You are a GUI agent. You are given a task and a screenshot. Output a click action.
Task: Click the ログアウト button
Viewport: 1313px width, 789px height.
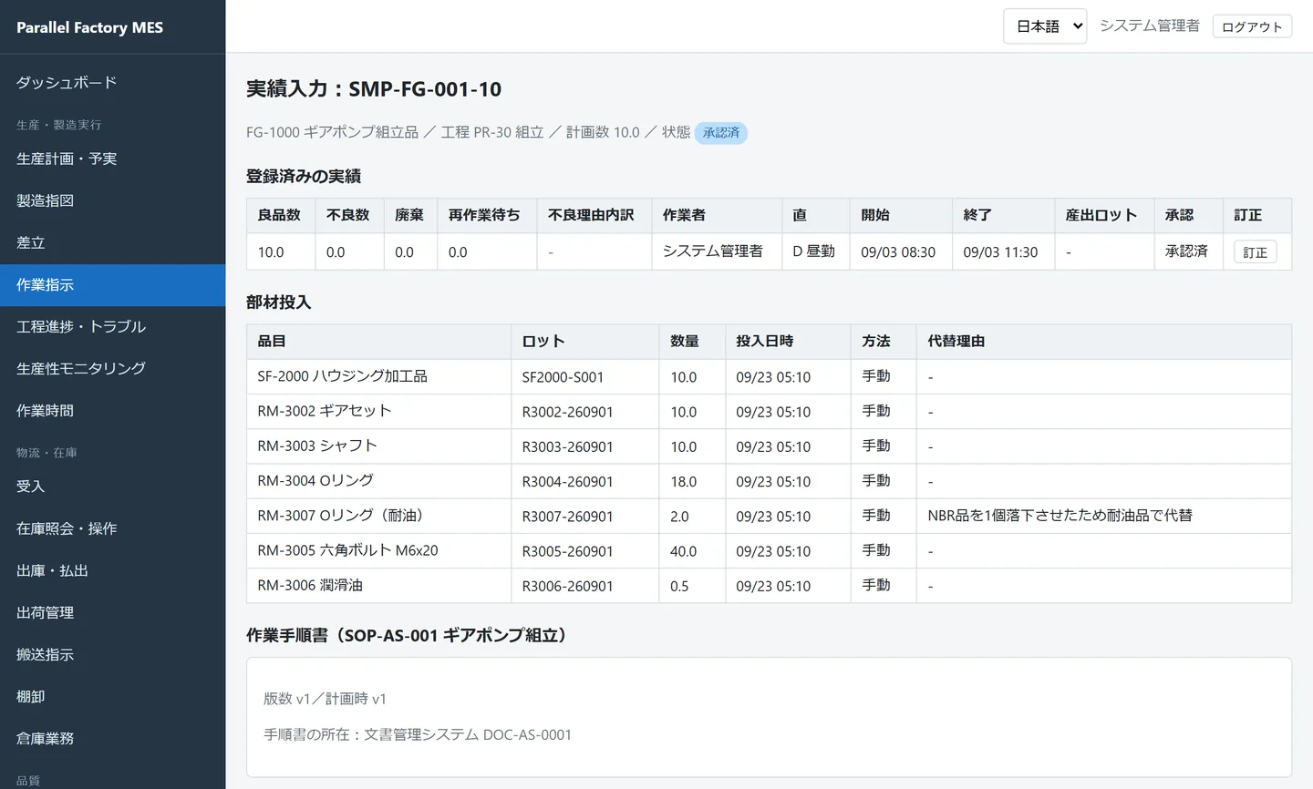(1252, 26)
